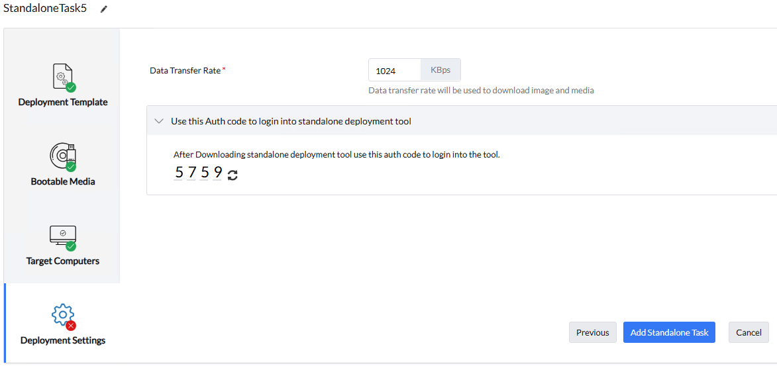Click the Add Standalone Task button

point(669,332)
